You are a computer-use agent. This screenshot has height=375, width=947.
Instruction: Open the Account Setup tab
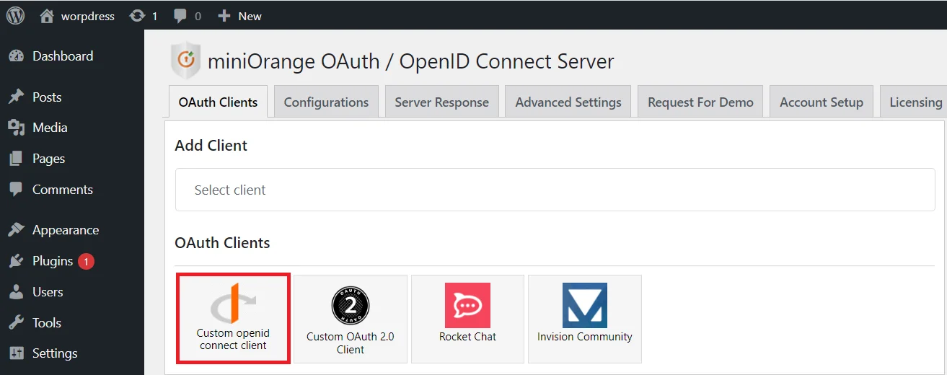click(x=822, y=102)
